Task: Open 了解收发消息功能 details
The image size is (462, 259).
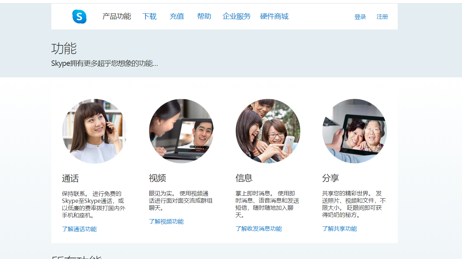Action: pyautogui.click(x=258, y=228)
